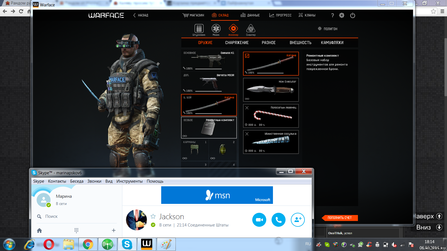The height and width of the screenshot is (251, 447).
Task: Open Warface help question mark
Action: [x=332, y=15]
